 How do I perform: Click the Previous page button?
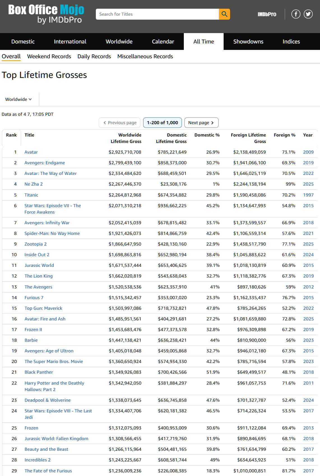coord(120,123)
